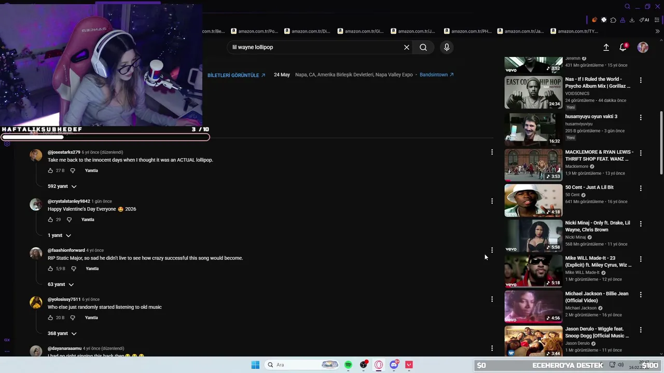Open options menu for @faashionforward comment

coord(492,250)
